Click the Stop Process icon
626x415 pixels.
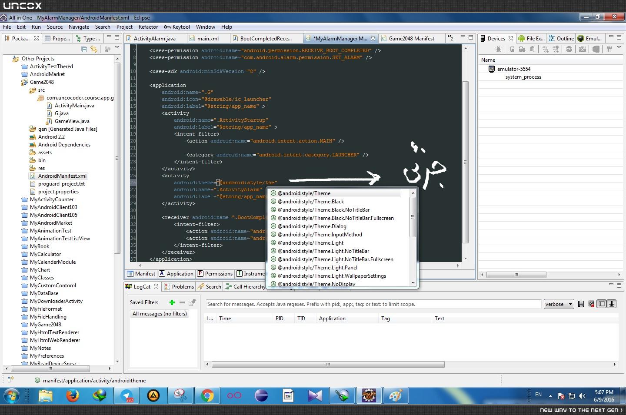569,49
